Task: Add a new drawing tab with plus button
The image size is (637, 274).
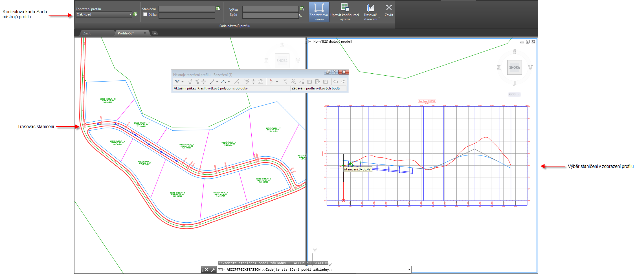Action: point(155,33)
